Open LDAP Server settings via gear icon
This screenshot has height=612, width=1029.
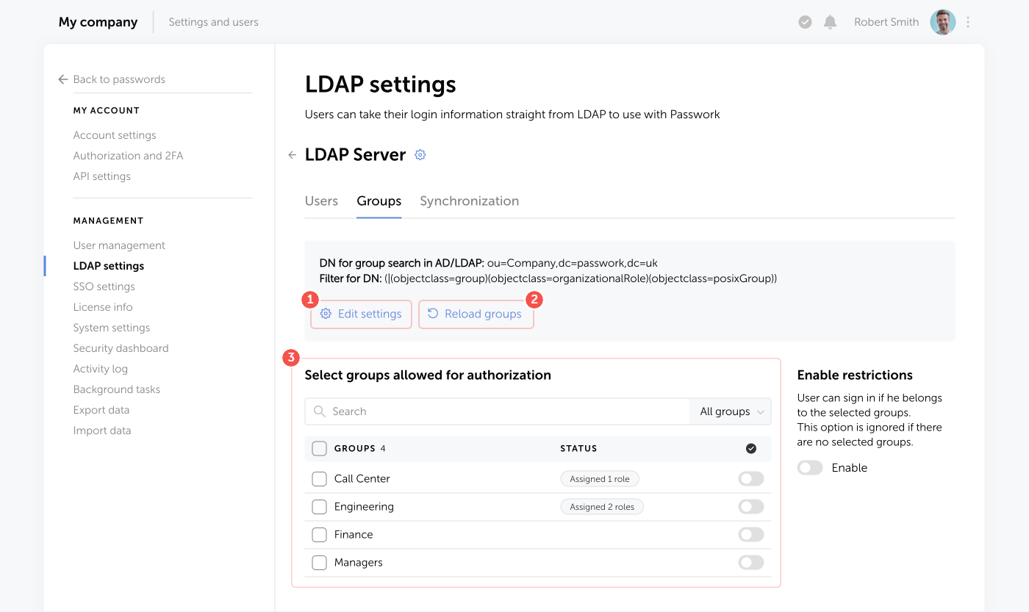(420, 154)
